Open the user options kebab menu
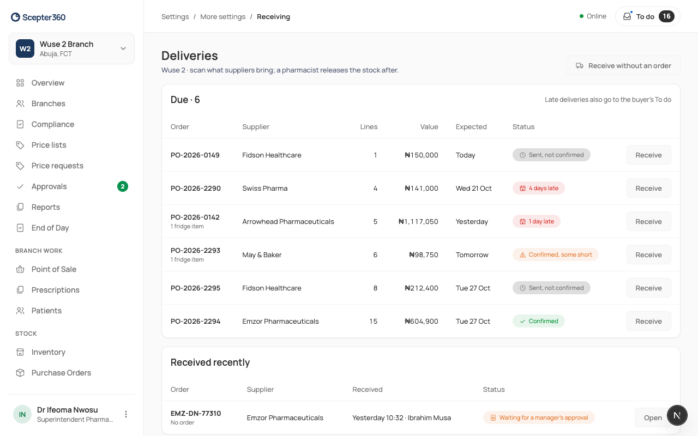 point(126,414)
